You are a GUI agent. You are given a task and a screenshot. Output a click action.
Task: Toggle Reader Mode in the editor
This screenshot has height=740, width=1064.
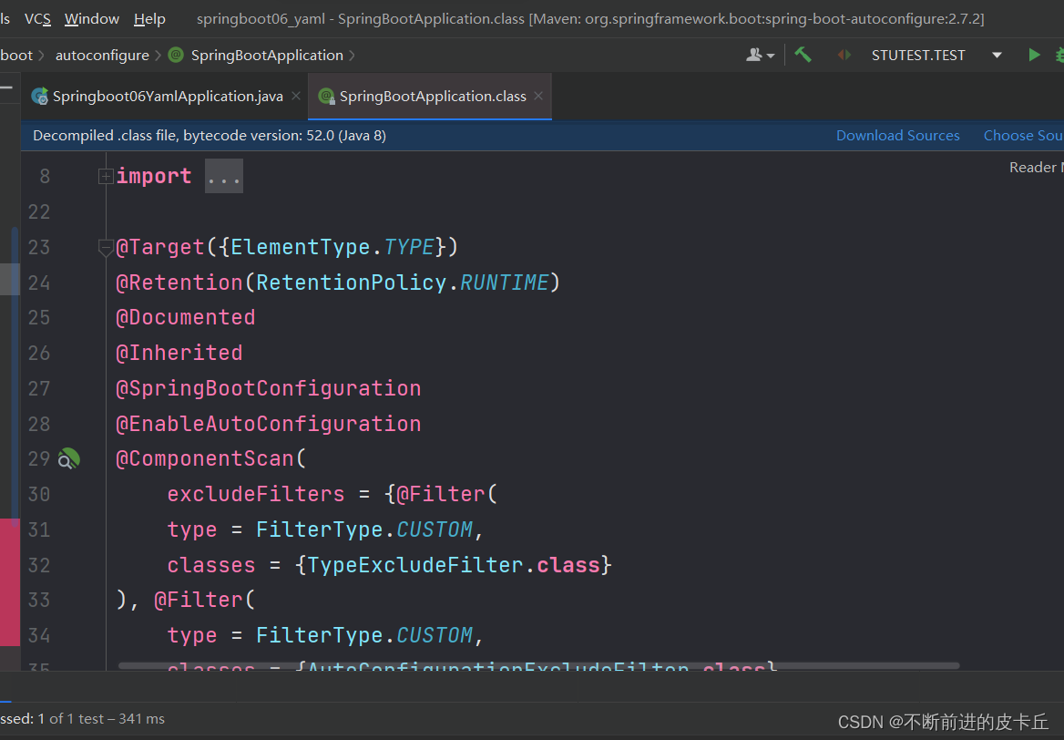tap(1035, 168)
